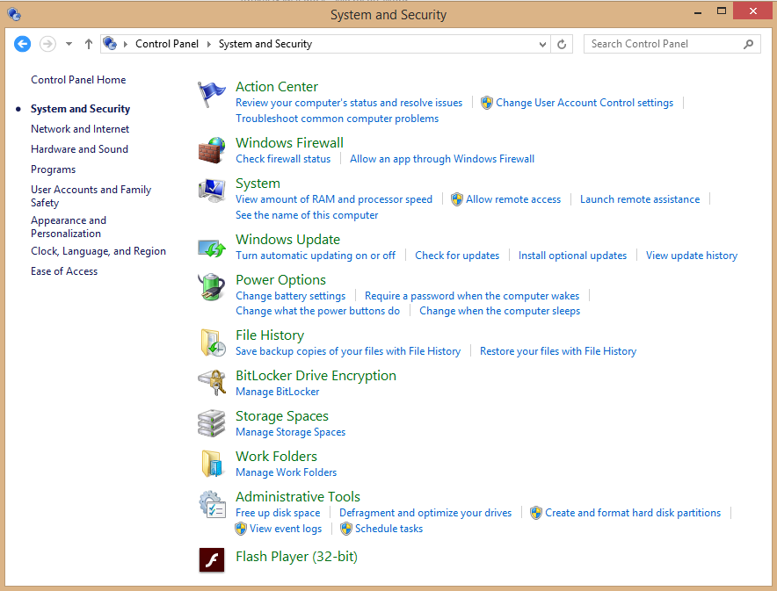Image resolution: width=777 pixels, height=591 pixels.
Task: Refresh the Control Panel view
Action: tap(562, 44)
